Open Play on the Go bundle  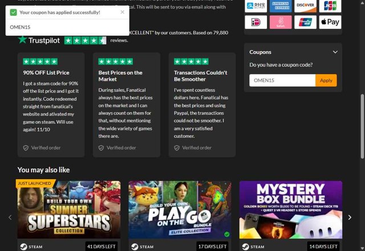point(180,210)
